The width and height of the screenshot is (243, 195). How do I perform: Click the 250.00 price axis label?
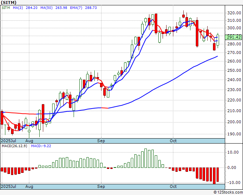(234, 70)
